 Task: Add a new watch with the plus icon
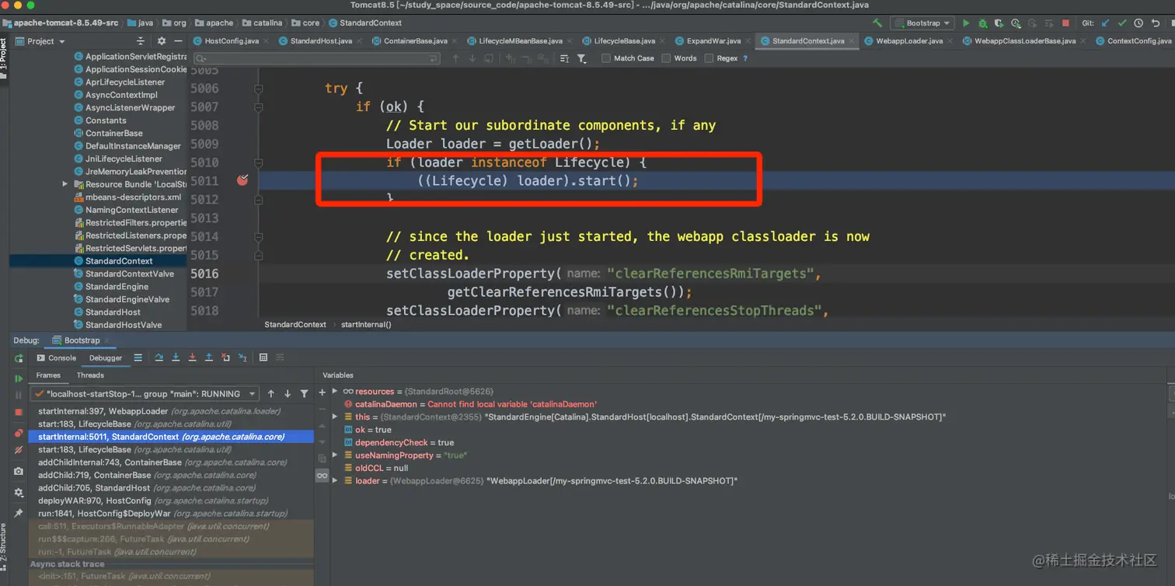pyautogui.click(x=323, y=392)
